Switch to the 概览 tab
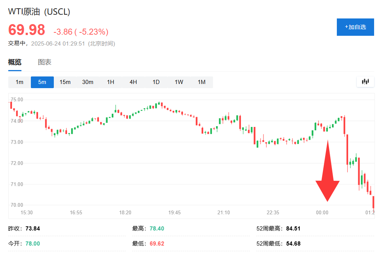Viewport: 382px width, 261px height. [x=15, y=62]
